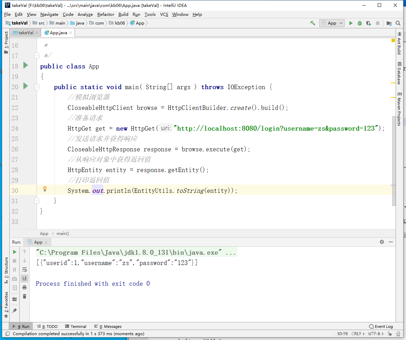Toggle scroll to end in Run console

pos(24,278)
